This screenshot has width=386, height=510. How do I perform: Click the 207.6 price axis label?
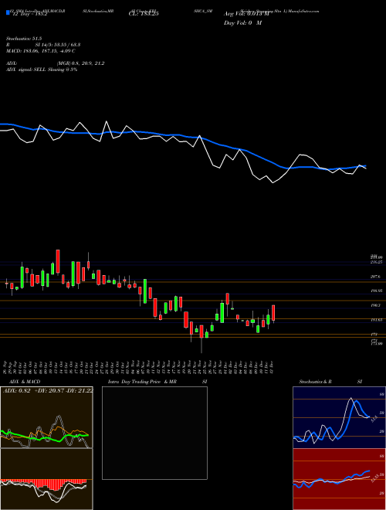point(375,277)
